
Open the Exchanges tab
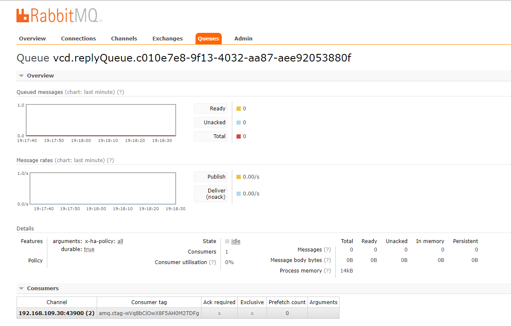[x=168, y=38]
